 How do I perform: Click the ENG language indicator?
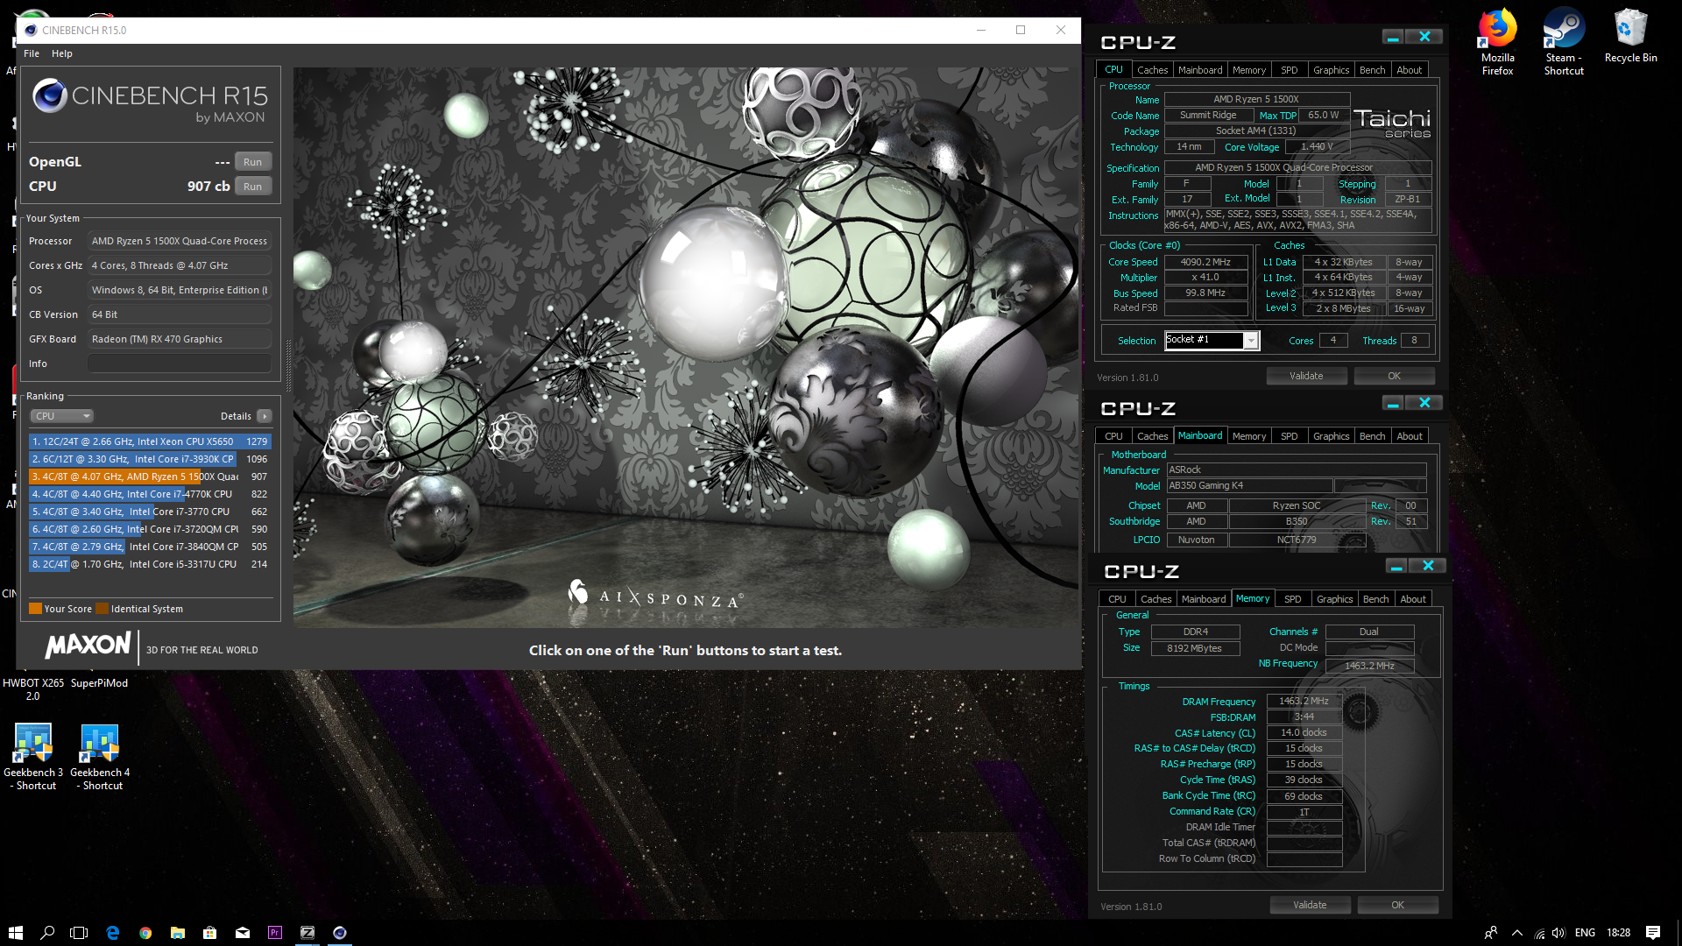coord(1585,933)
